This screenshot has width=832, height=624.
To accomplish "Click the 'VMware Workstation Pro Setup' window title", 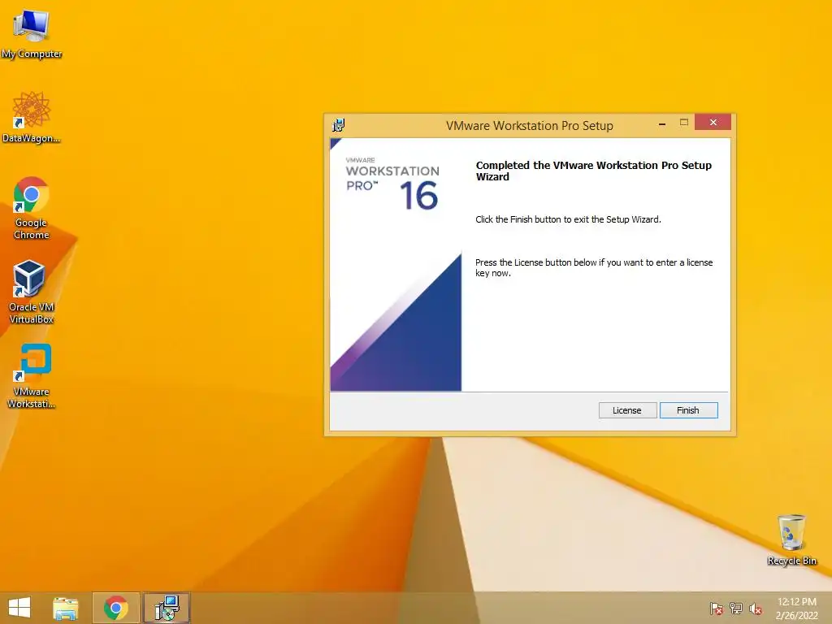I will point(530,126).
